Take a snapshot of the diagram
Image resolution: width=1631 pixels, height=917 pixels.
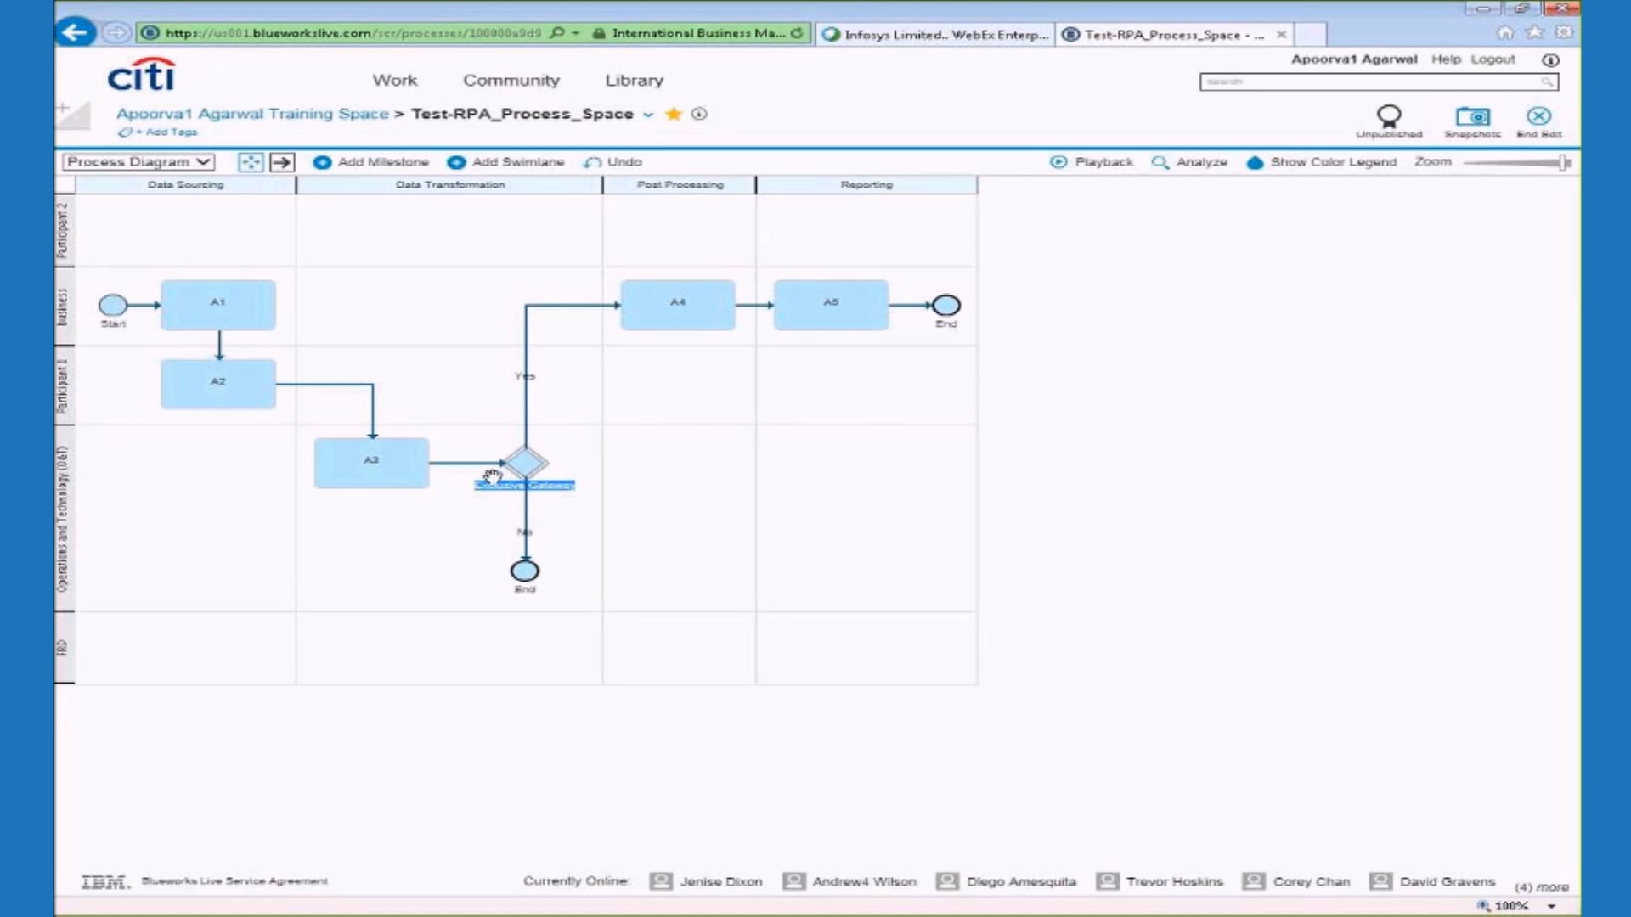pyautogui.click(x=1472, y=119)
